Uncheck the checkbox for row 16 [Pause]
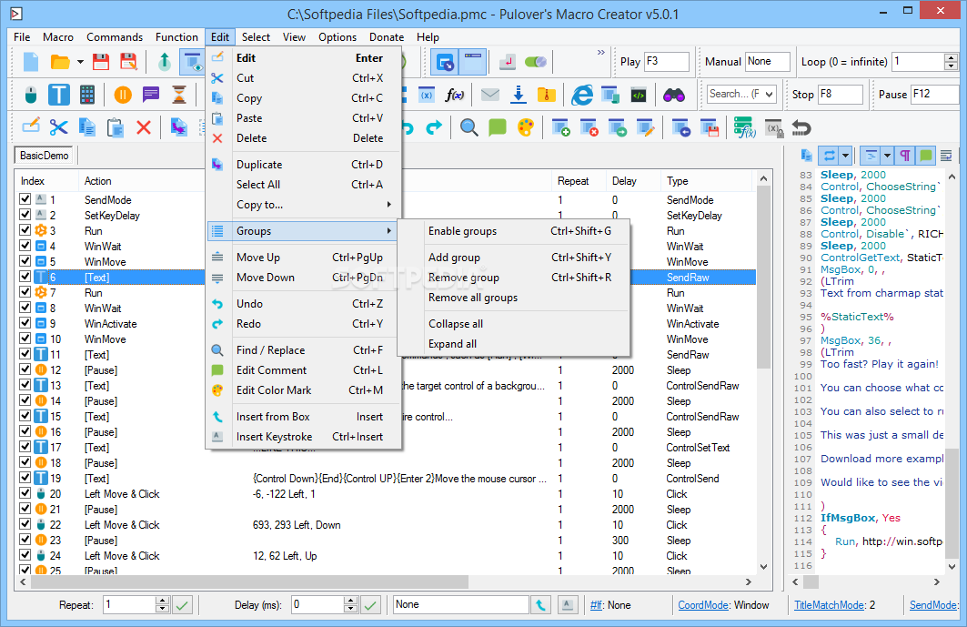Screen dimensions: 967x627 (25, 430)
